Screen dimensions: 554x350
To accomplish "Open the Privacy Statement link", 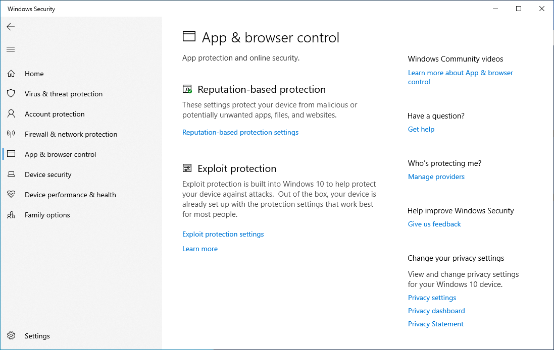I will [436, 324].
